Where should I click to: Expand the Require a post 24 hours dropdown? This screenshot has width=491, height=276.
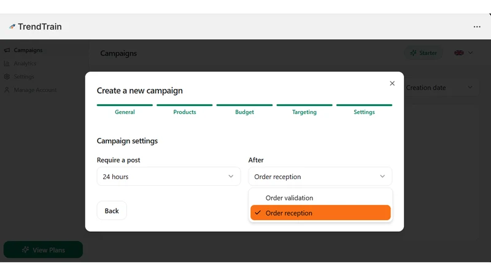(168, 177)
